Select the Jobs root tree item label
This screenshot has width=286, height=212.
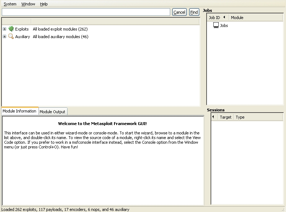point(224,26)
